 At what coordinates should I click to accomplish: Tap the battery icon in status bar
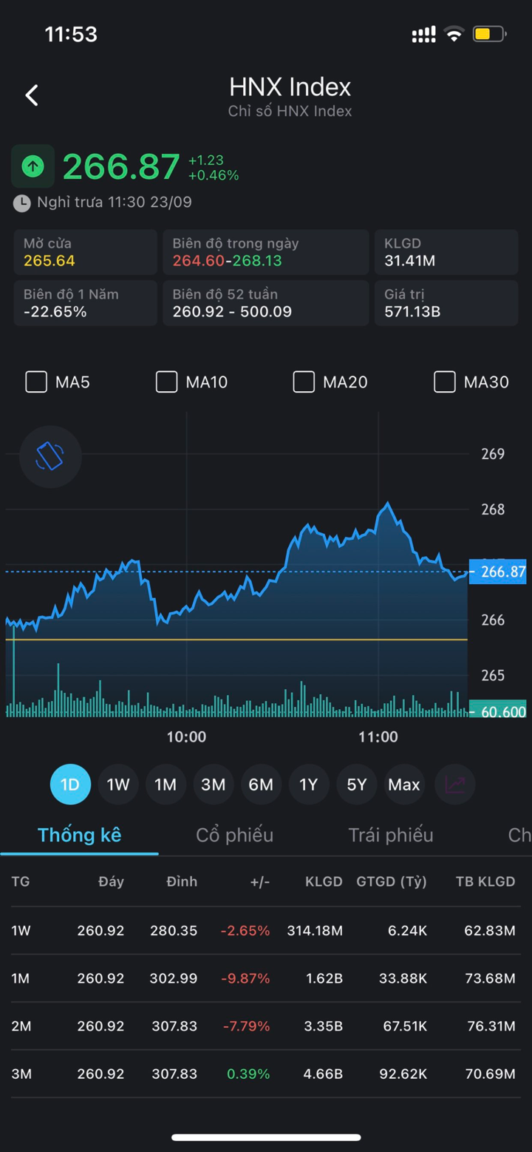click(488, 34)
